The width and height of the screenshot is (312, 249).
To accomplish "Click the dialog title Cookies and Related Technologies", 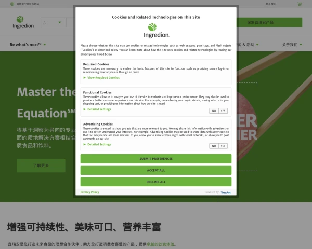I will 156,17.
